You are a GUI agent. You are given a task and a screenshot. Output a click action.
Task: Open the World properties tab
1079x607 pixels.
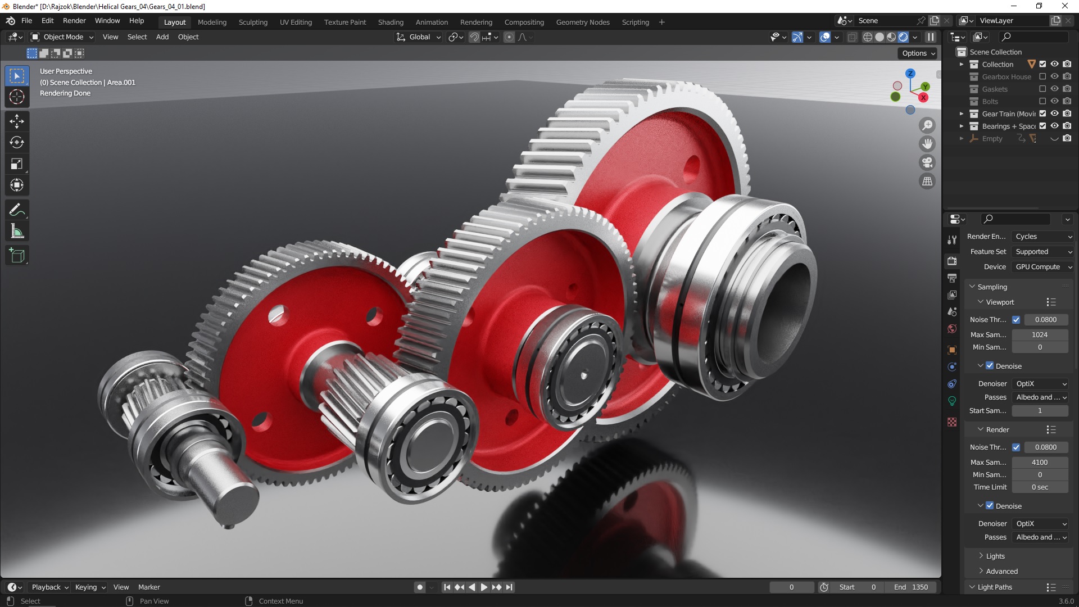[952, 329]
